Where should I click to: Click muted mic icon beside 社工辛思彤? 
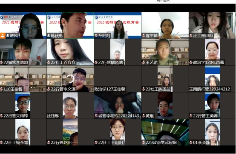pyautogui.click(x=191, y=36)
